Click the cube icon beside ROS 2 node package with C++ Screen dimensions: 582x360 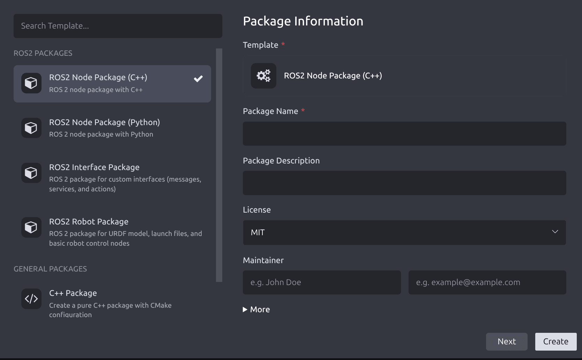pyautogui.click(x=31, y=83)
